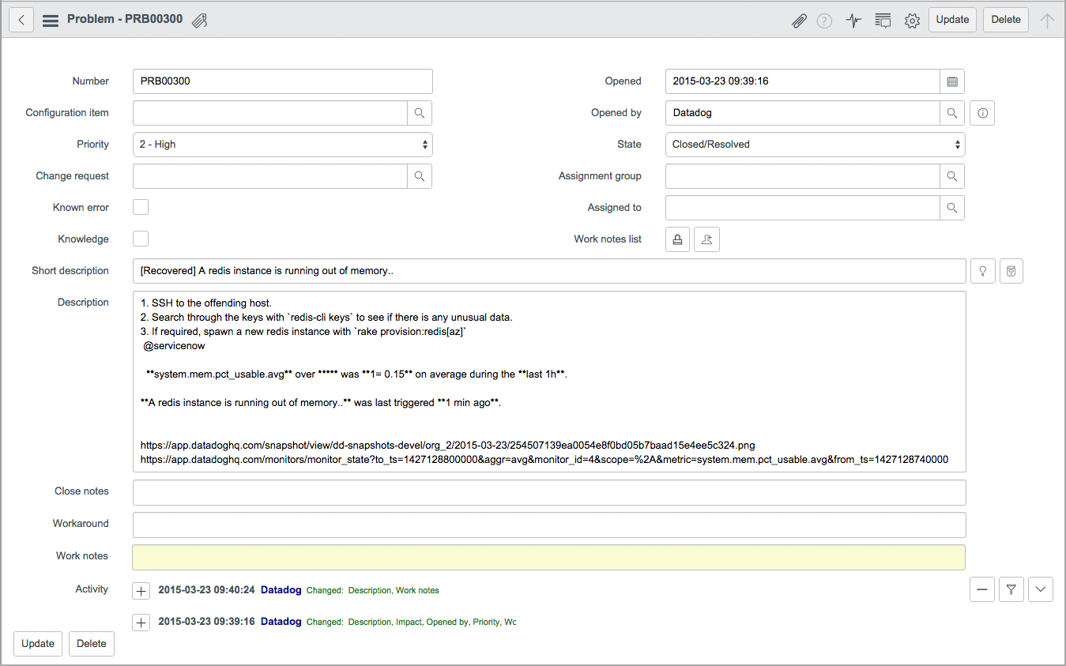Click the back arrow button in header
Viewport: 1066px width, 666px height.
[x=21, y=20]
